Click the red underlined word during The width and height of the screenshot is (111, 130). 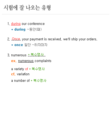pyautogui.click(x=16, y=24)
